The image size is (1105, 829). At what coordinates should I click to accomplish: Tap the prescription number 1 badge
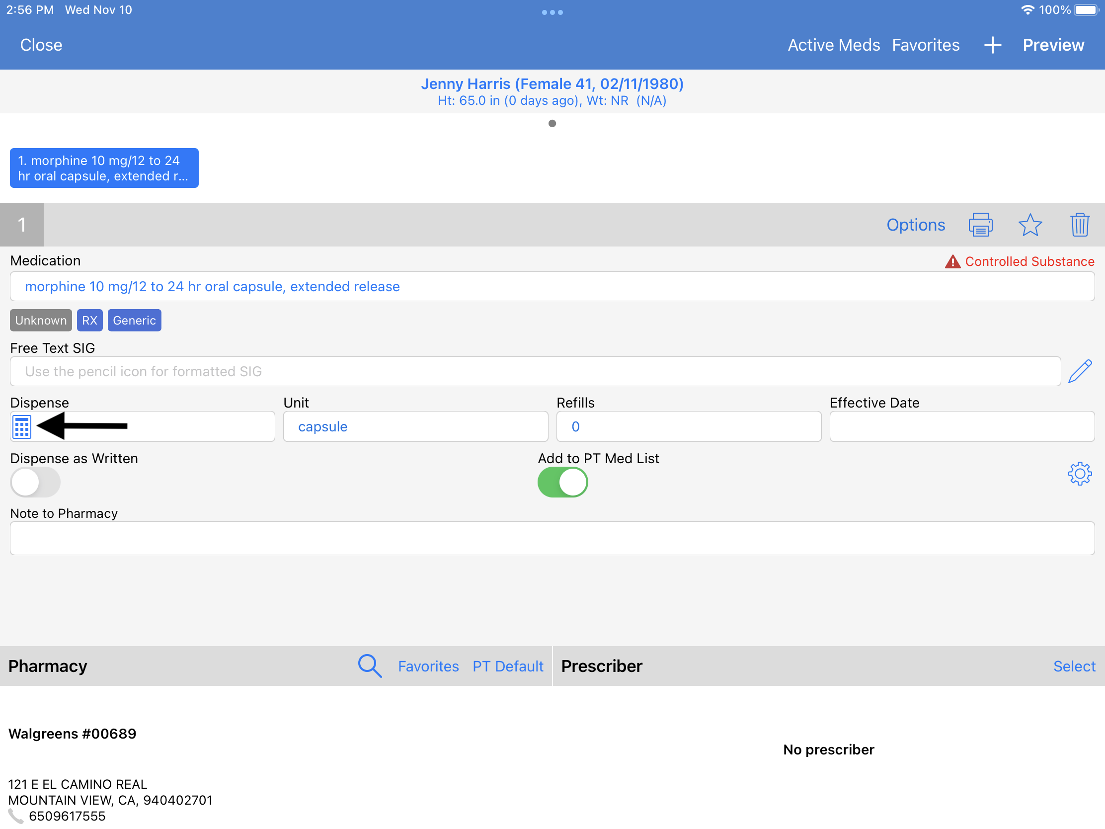(x=22, y=224)
